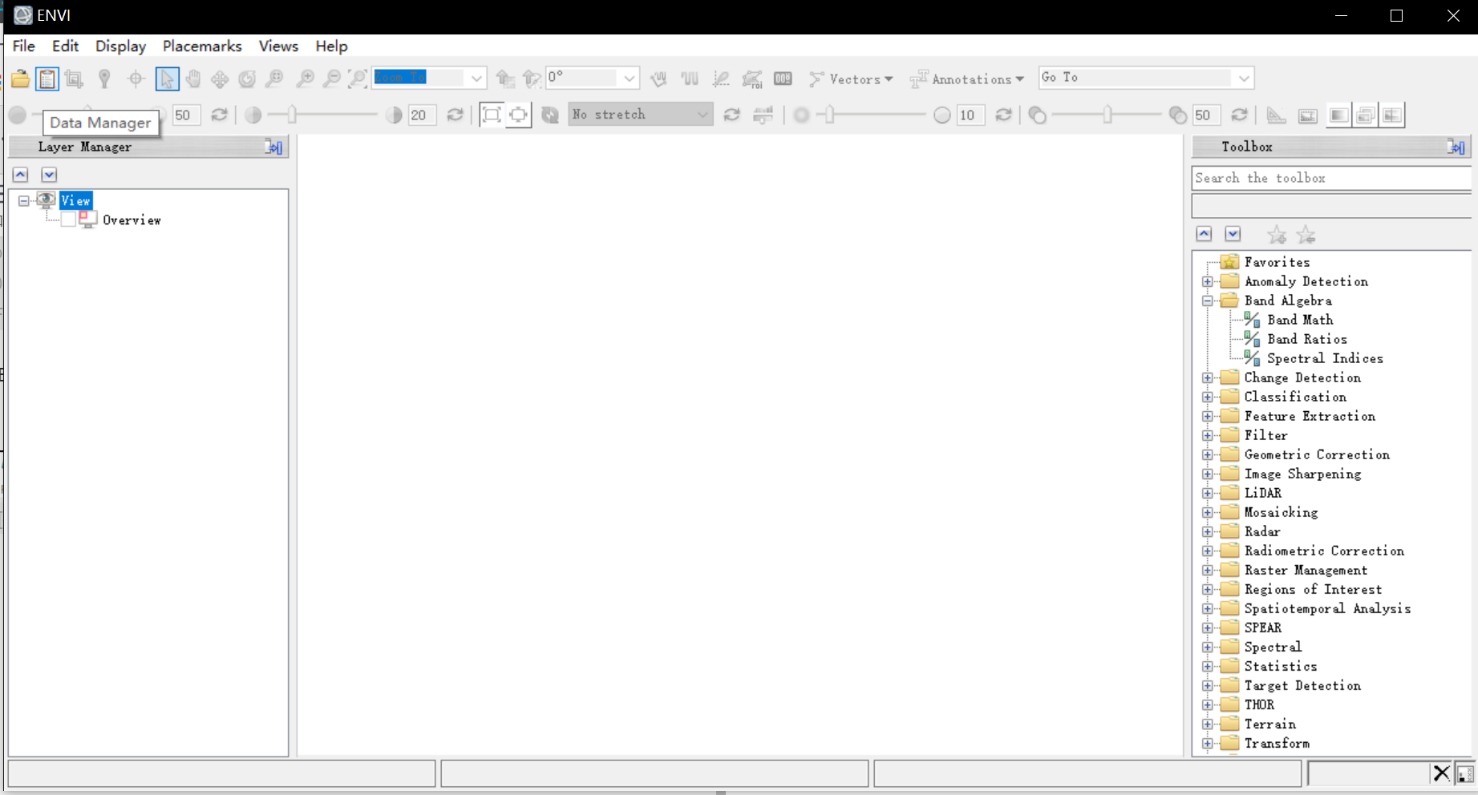
Task: Click the Flicker view icon
Action: coord(1365,115)
